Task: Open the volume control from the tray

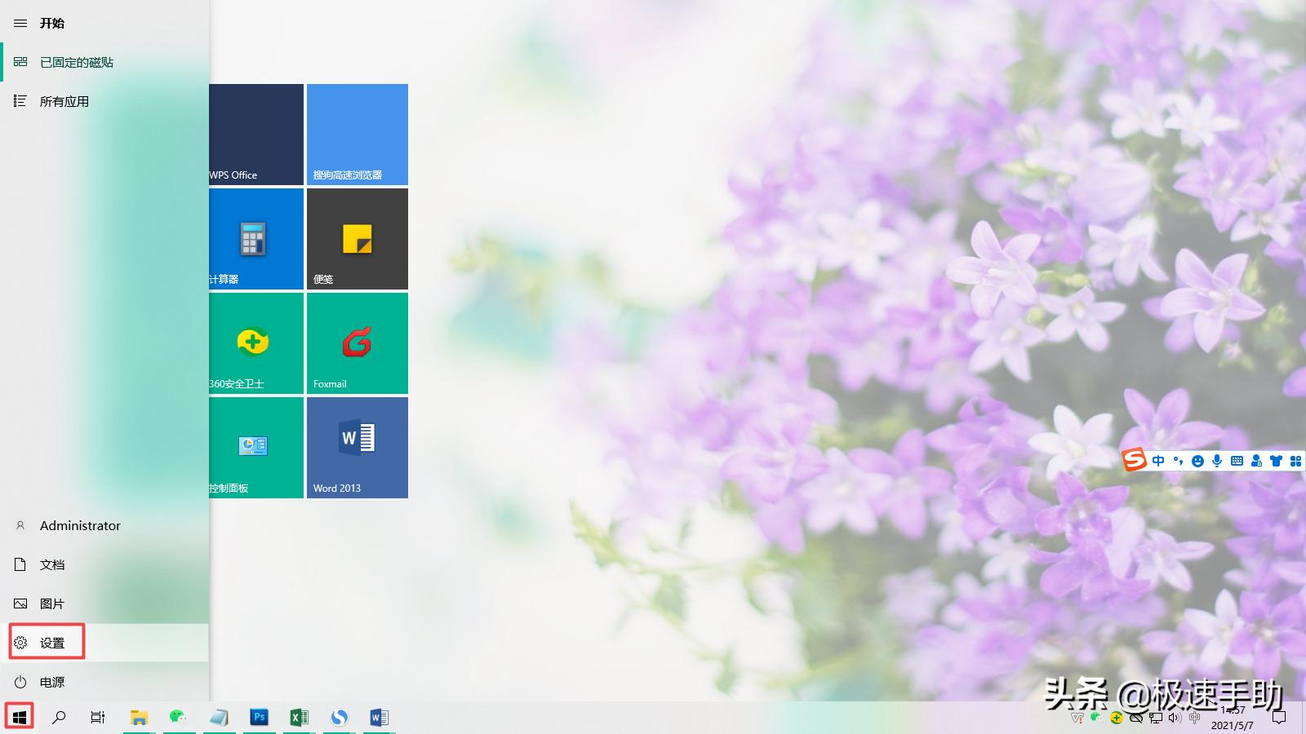Action: [1174, 719]
